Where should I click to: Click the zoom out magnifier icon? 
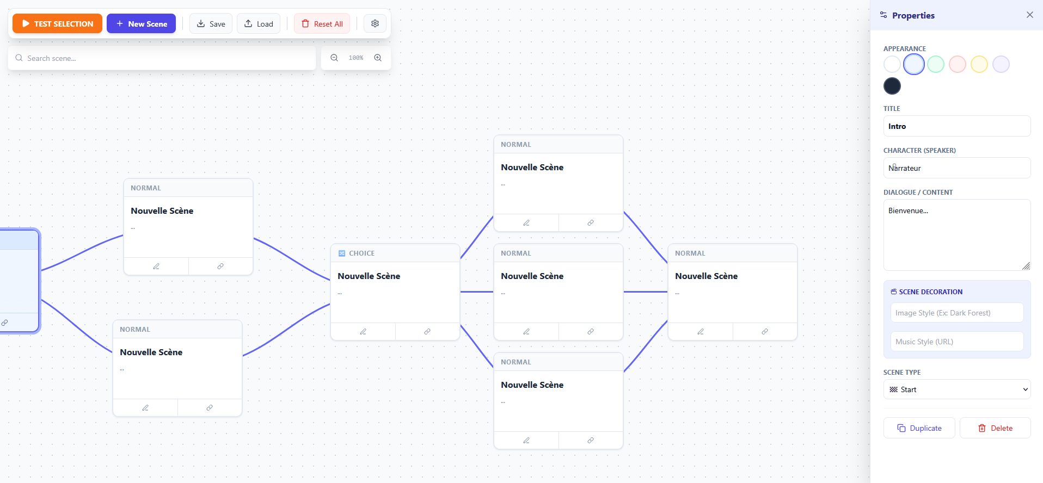(334, 58)
